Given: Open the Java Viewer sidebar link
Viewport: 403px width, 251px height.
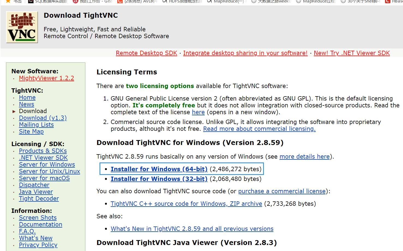Looking at the screenshot, I should click(x=36, y=192).
